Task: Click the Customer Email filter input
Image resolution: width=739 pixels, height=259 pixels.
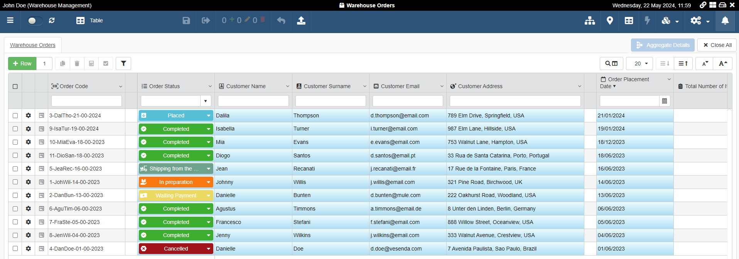Action: pos(407,101)
